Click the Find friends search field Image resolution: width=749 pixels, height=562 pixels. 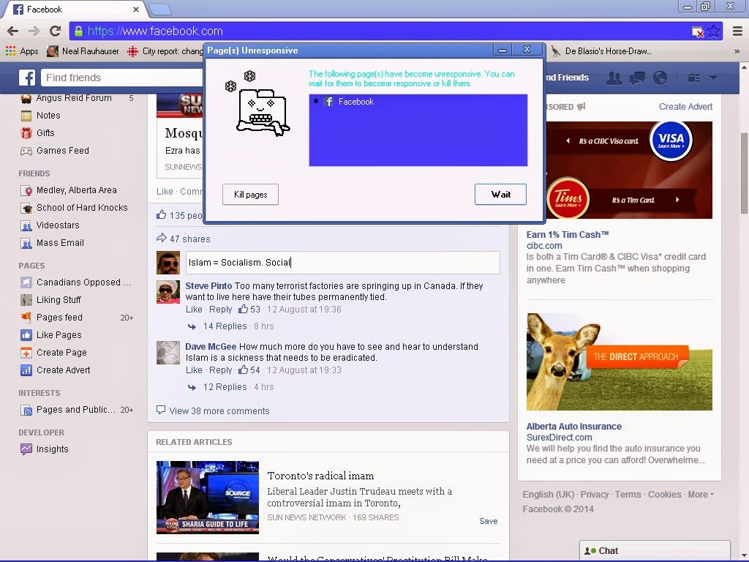coord(122,78)
